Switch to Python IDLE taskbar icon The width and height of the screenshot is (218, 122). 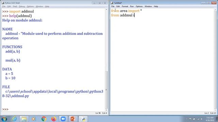(x=83, y=119)
